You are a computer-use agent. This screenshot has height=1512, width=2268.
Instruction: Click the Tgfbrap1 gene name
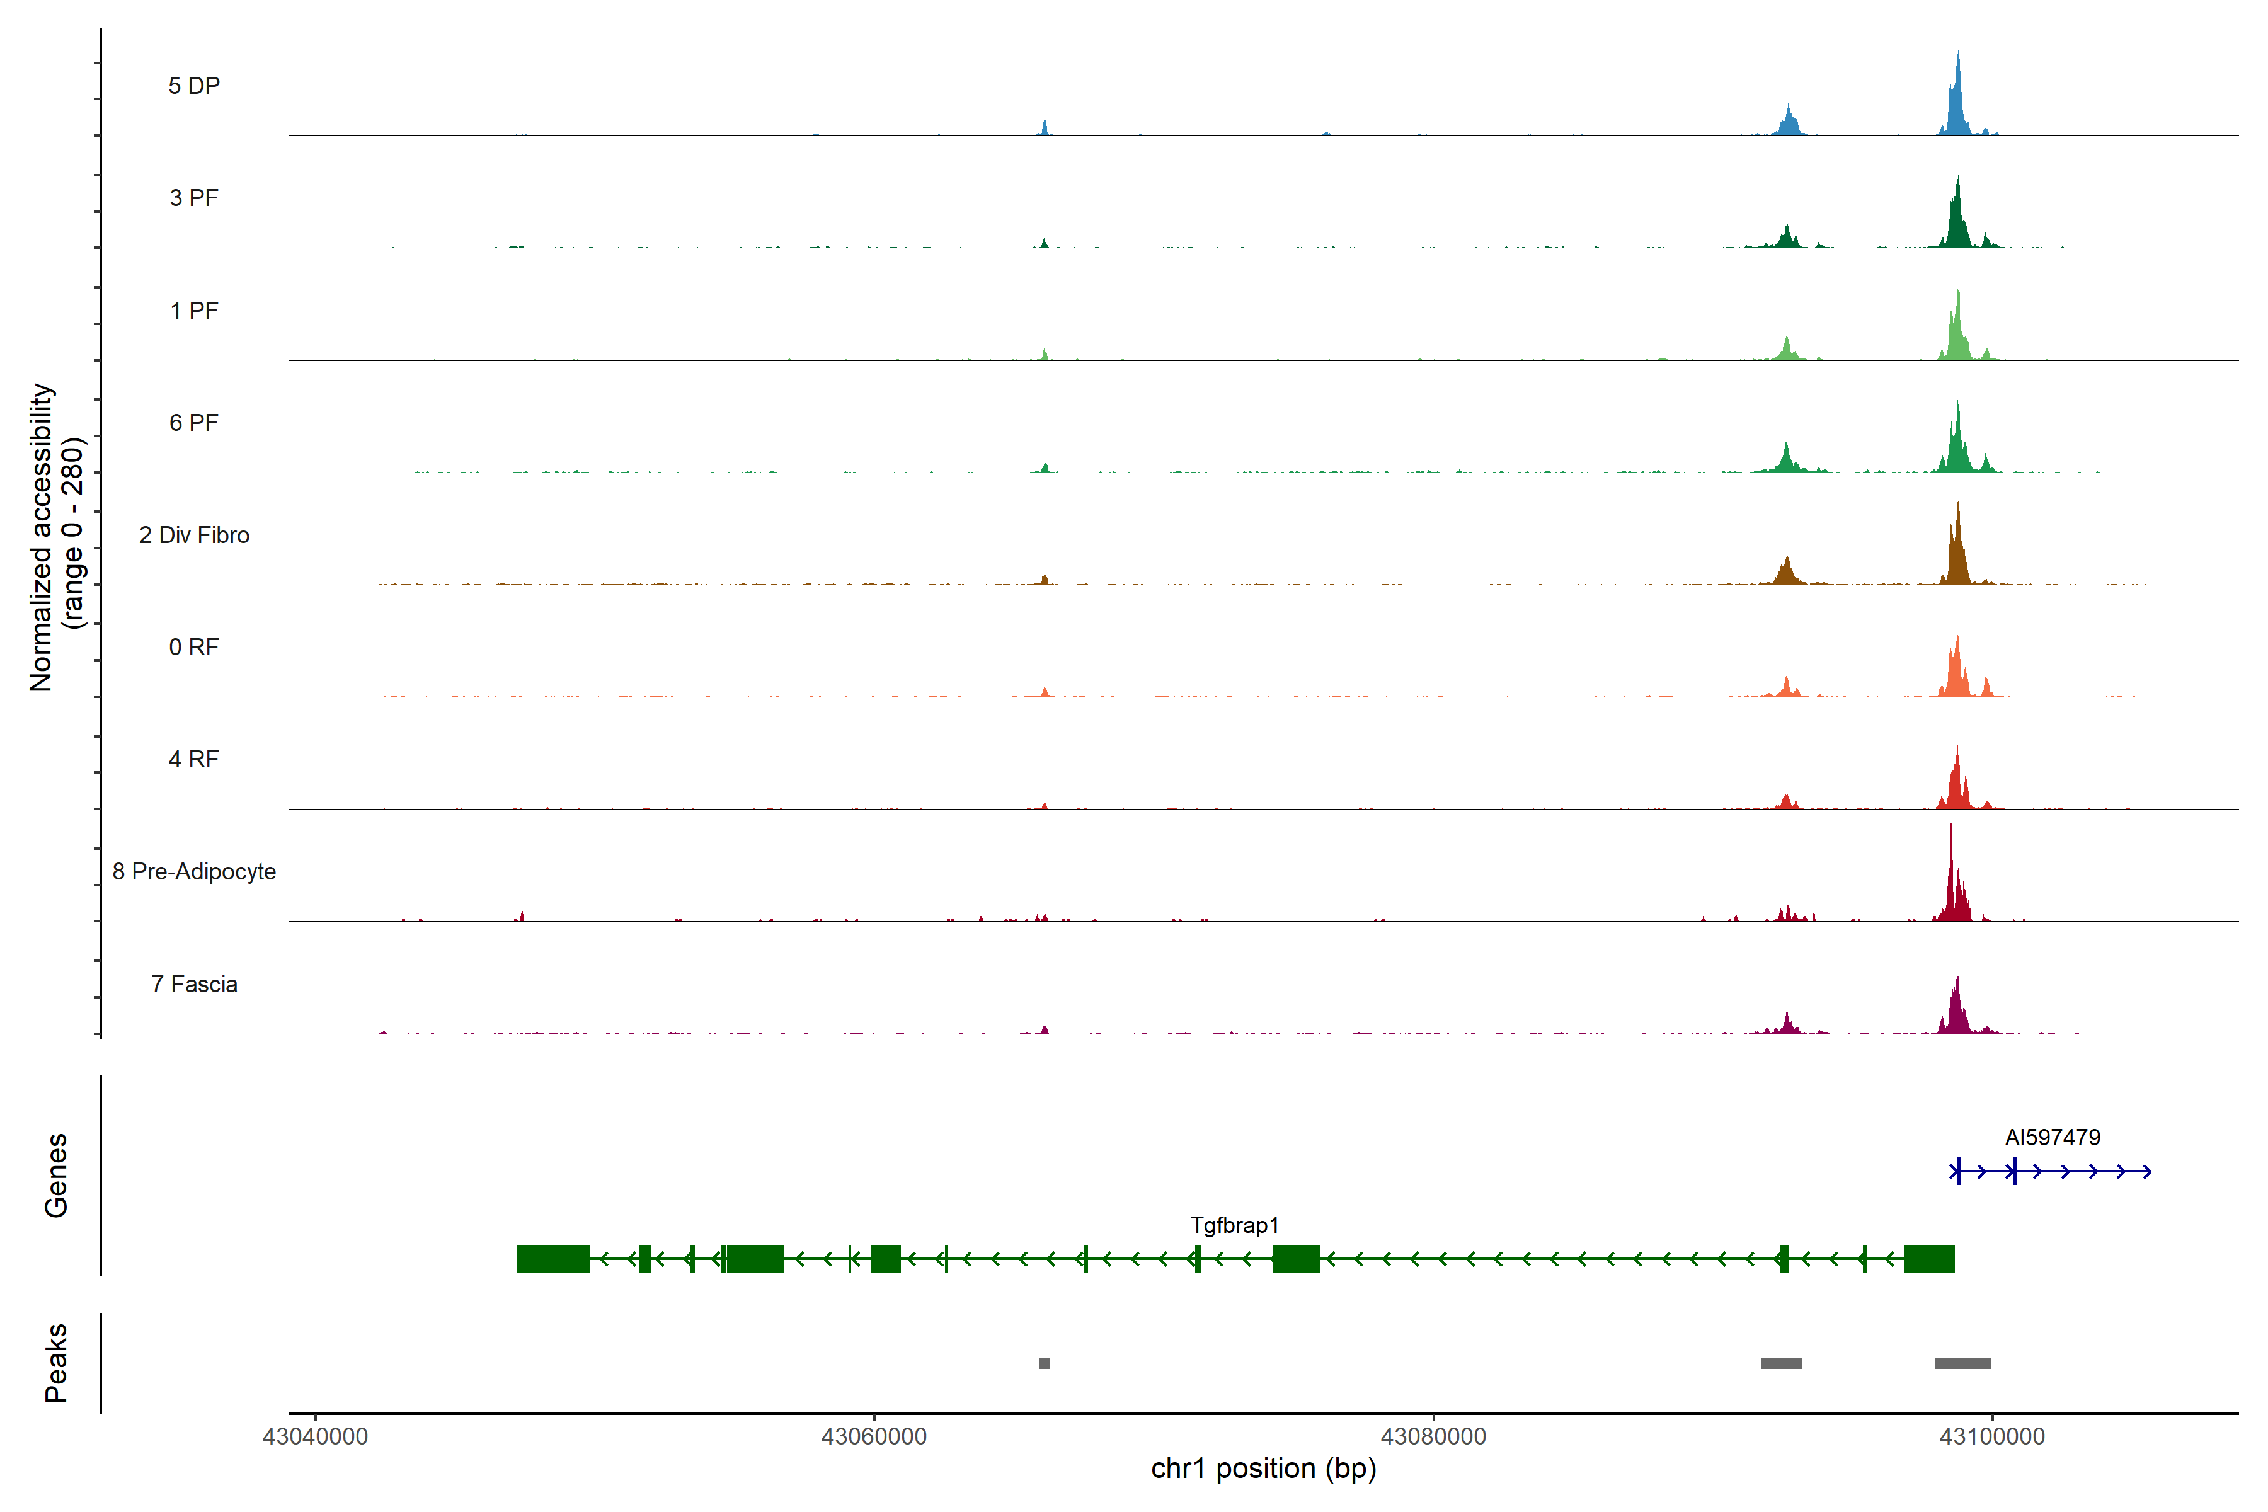(x=1234, y=1225)
